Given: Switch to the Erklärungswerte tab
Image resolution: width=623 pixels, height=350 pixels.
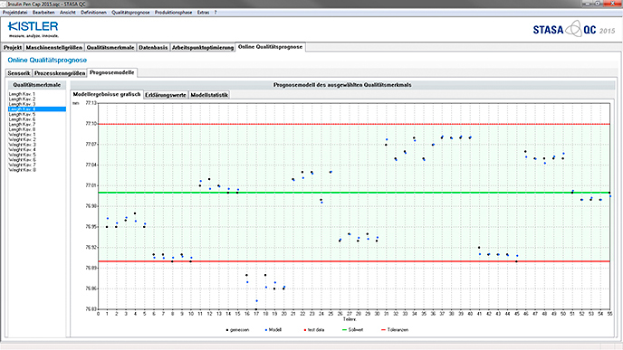Looking at the screenshot, I should click(166, 95).
